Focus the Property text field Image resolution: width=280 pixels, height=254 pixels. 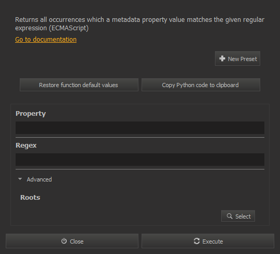pos(140,128)
